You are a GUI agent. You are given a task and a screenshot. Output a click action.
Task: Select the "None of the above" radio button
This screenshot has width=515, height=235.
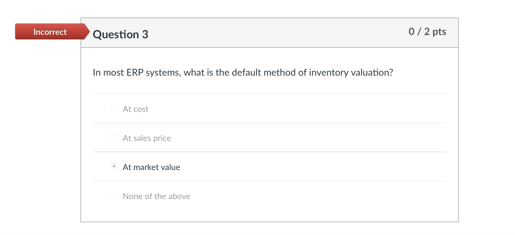[x=114, y=195]
